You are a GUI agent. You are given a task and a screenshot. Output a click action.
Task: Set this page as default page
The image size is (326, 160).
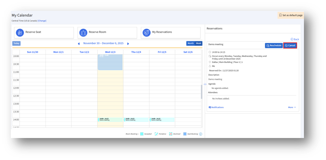click(290, 15)
